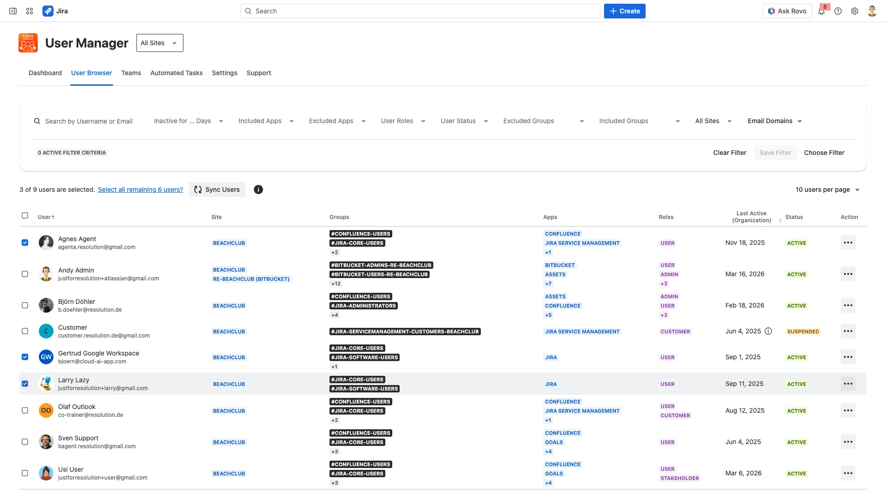Viewport: 886px width, 498px height.
Task: Open Jira settings gear icon
Action: [x=855, y=11]
